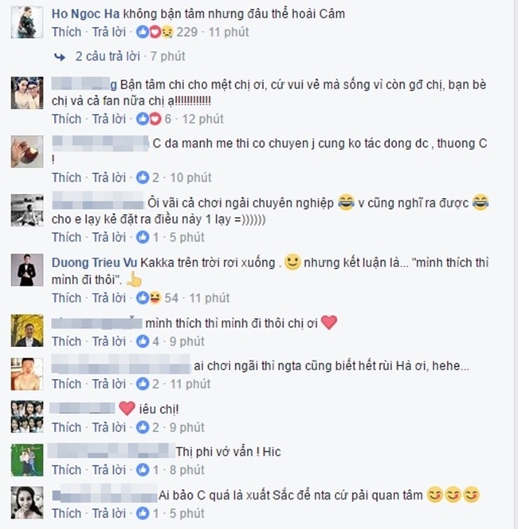518x529 pixels.
Task: Click Thích under 'Bận tâm chi cho mệt' comment
Action: (66, 119)
